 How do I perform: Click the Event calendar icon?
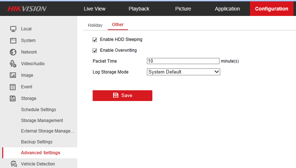[x=13, y=87]
